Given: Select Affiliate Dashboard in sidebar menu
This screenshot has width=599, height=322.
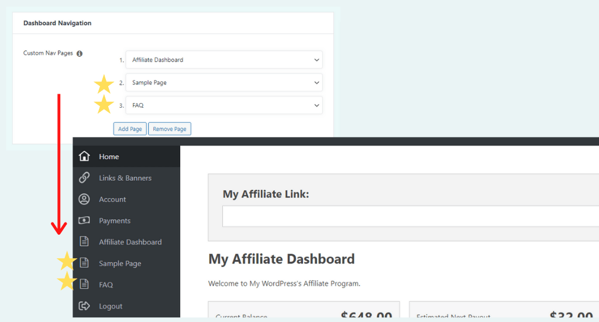Looking at the screenshot, I should pyautogui.click(x=126, y=242).
